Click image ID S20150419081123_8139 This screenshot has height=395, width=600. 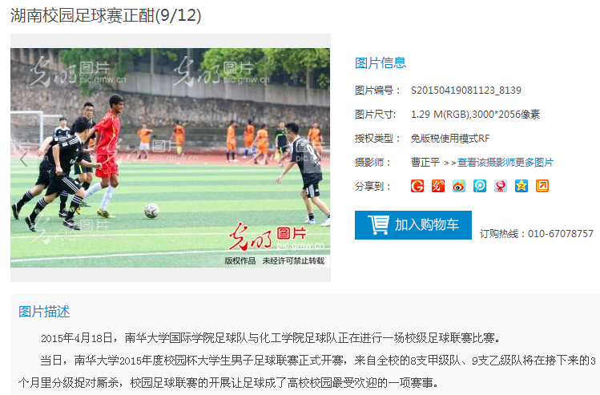(x=466, y=91)
